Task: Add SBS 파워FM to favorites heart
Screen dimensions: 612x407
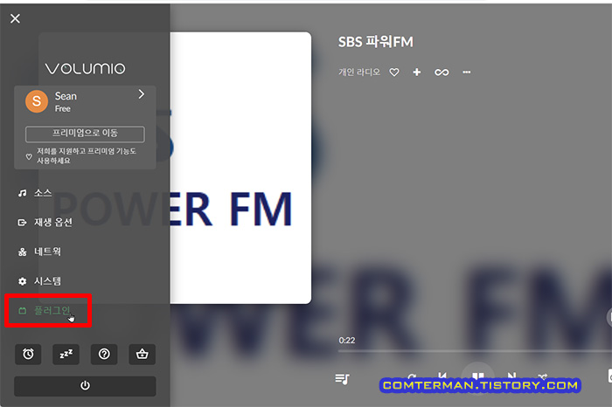Action: click(x=394, y=72)
